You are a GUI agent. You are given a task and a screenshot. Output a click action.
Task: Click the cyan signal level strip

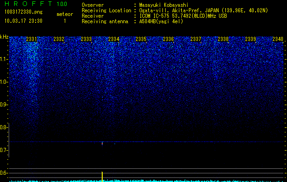click(x=146, y=181)
